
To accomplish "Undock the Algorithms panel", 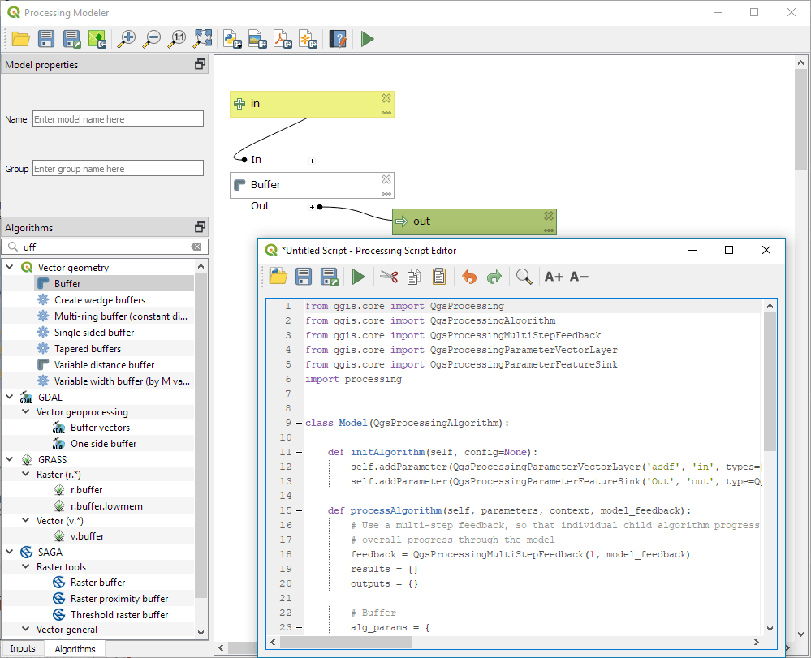I will coord(200,227).
